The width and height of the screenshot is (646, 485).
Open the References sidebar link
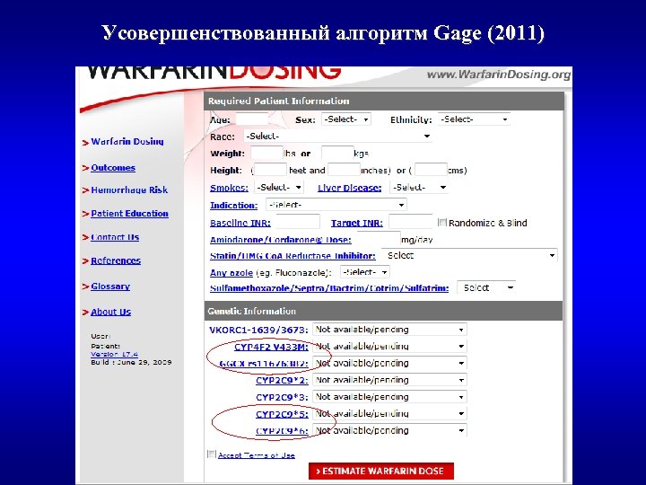116,261
